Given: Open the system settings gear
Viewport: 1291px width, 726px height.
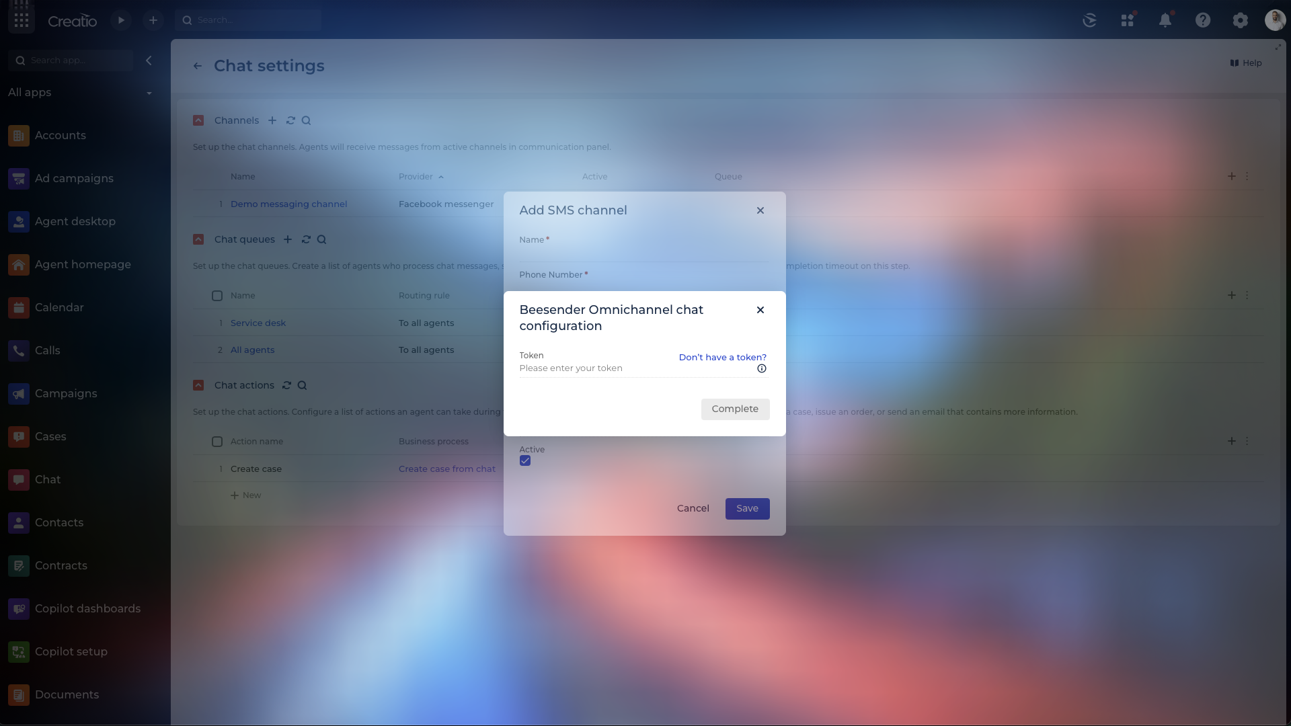Looking at the screenshot, I should point(1240,20).
